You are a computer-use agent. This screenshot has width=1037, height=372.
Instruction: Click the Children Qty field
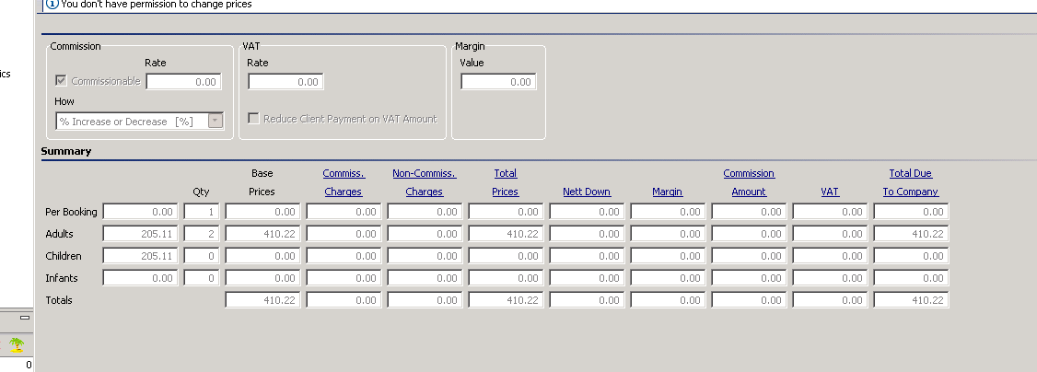pos(201,256)
